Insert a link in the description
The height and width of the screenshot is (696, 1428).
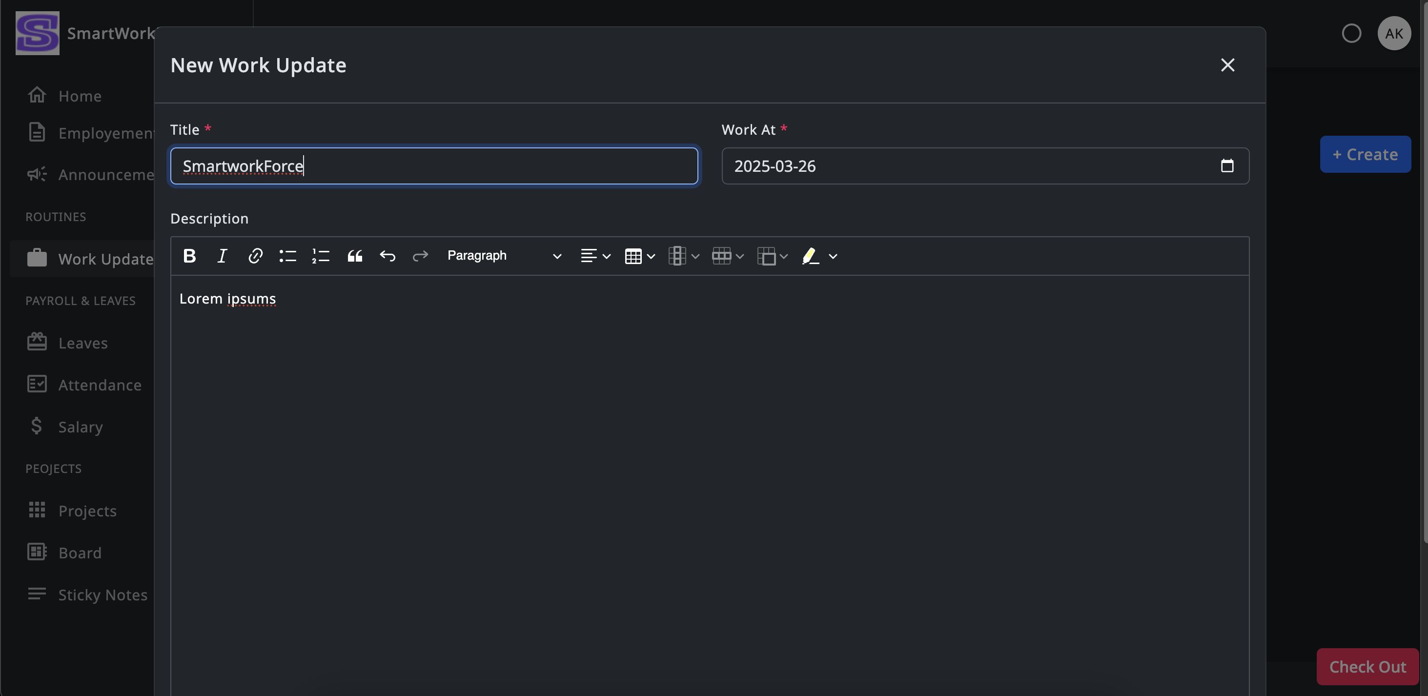(x=255, y=256)
